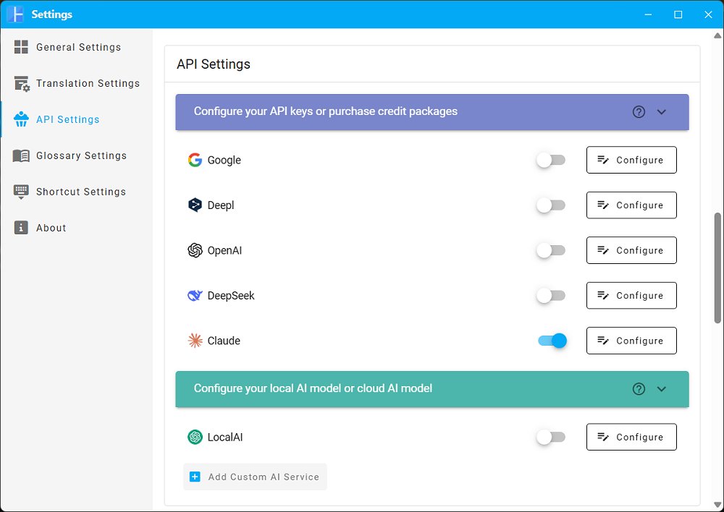Image resolution: width=724 pixels, height=512 pixels.
Task: Configure the Google service
Action: (x=631, y=160)
